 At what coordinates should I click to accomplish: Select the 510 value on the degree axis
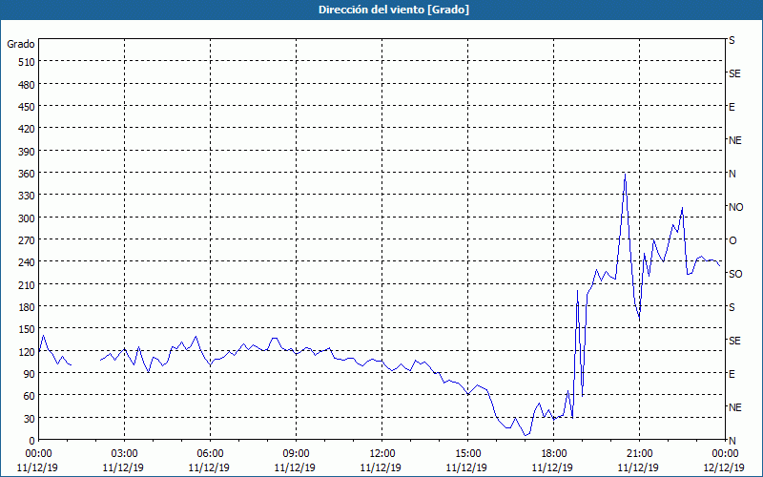pyautogui.click(x=27, y=62)
